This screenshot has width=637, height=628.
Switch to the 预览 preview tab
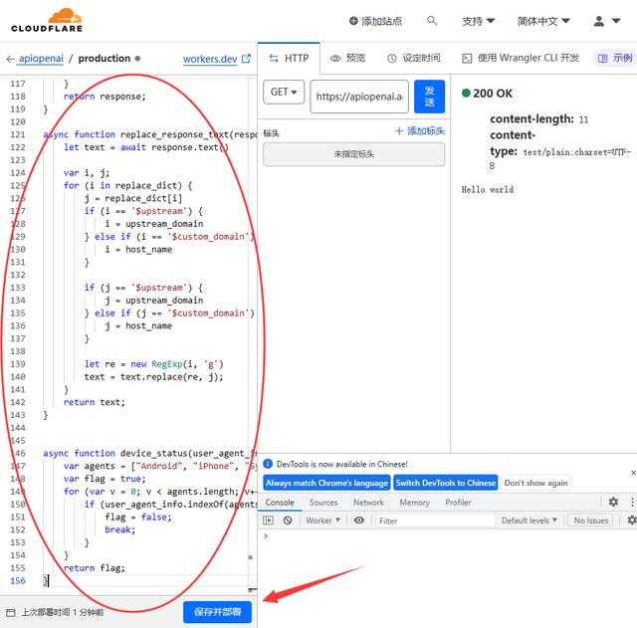click(x=348, y=58)
